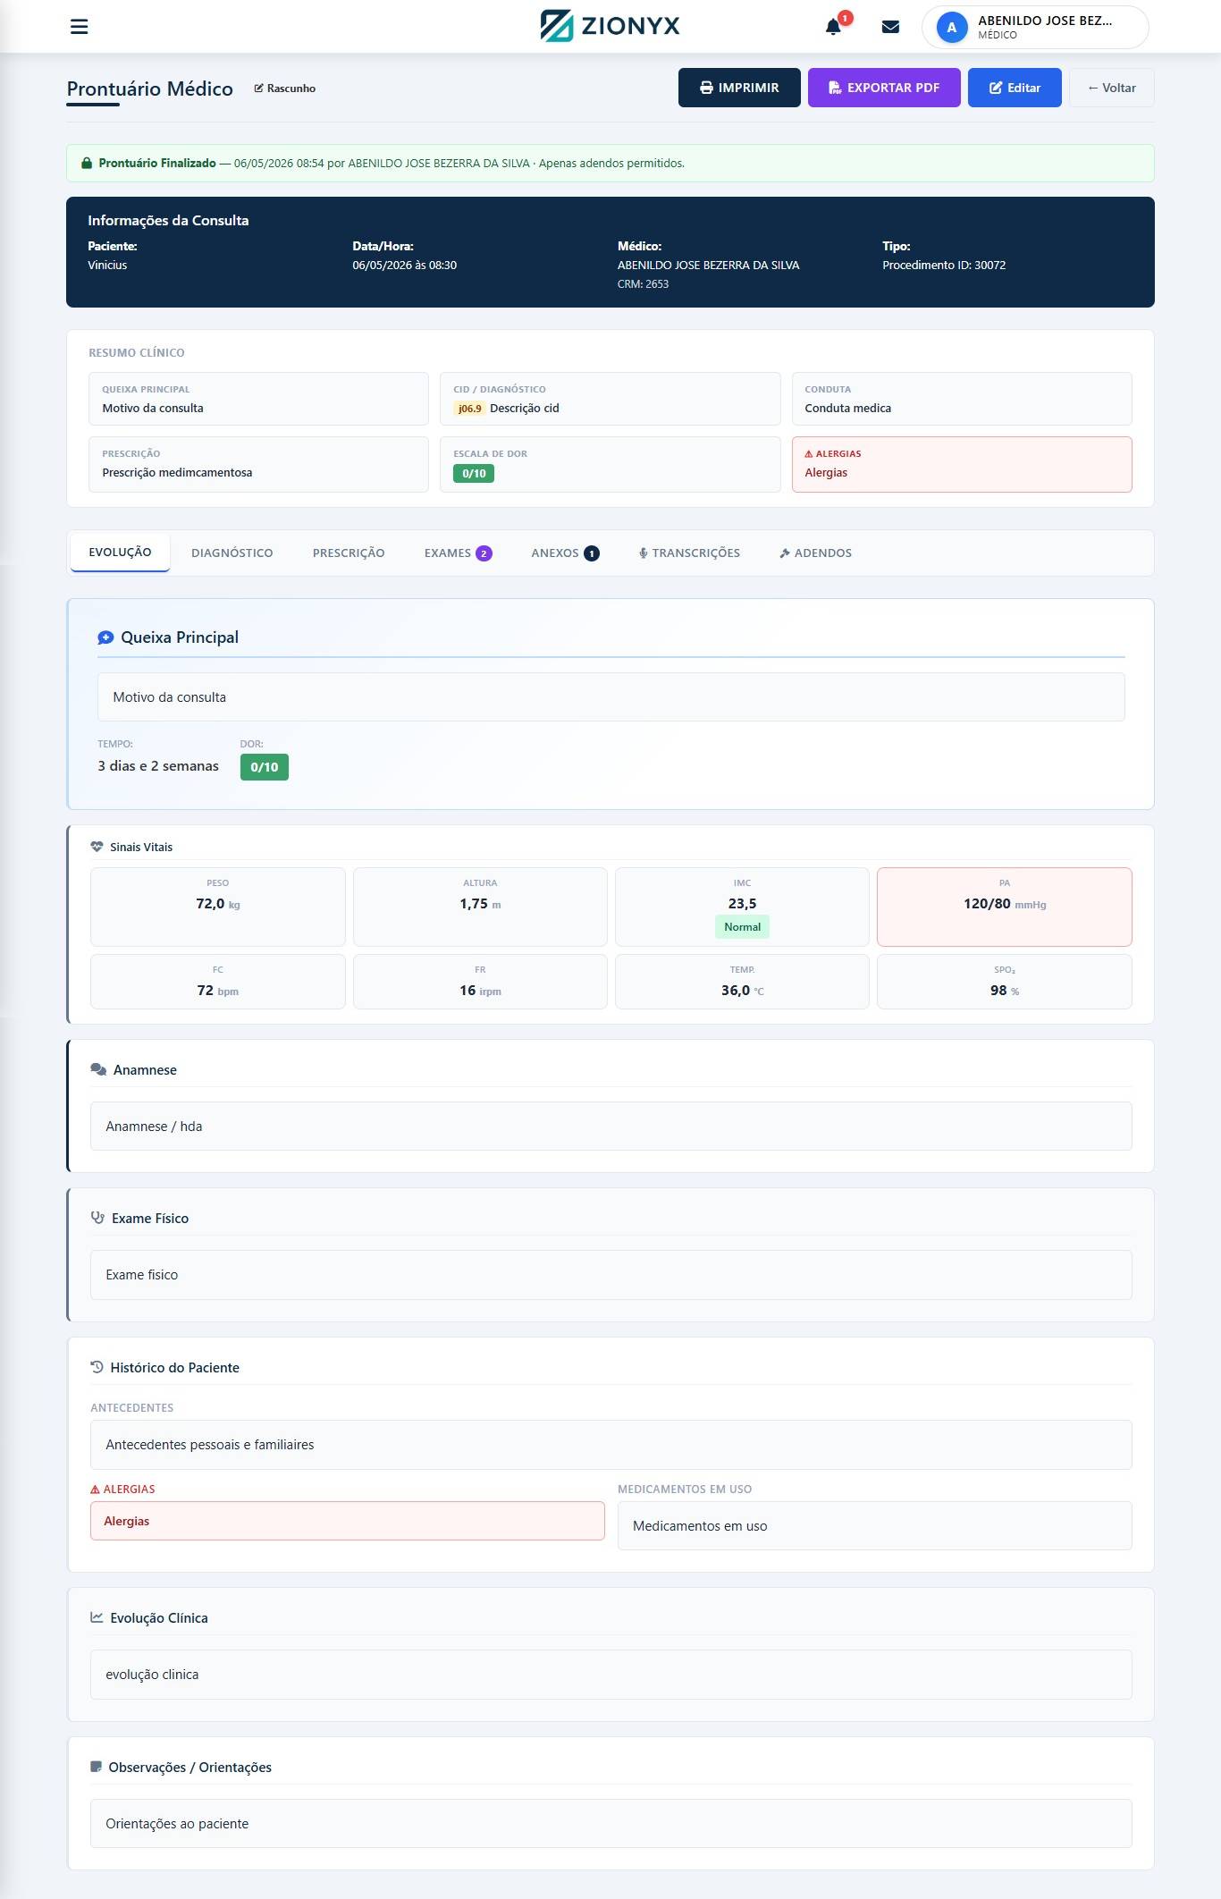Click the CRM: 2653 text

pos(643,284)
